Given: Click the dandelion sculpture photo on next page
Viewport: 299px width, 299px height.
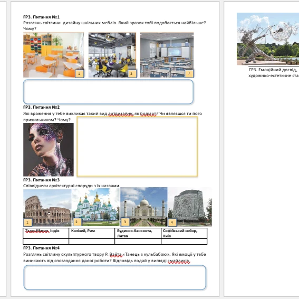Looking at the screenshot, I should pos(268,39).
